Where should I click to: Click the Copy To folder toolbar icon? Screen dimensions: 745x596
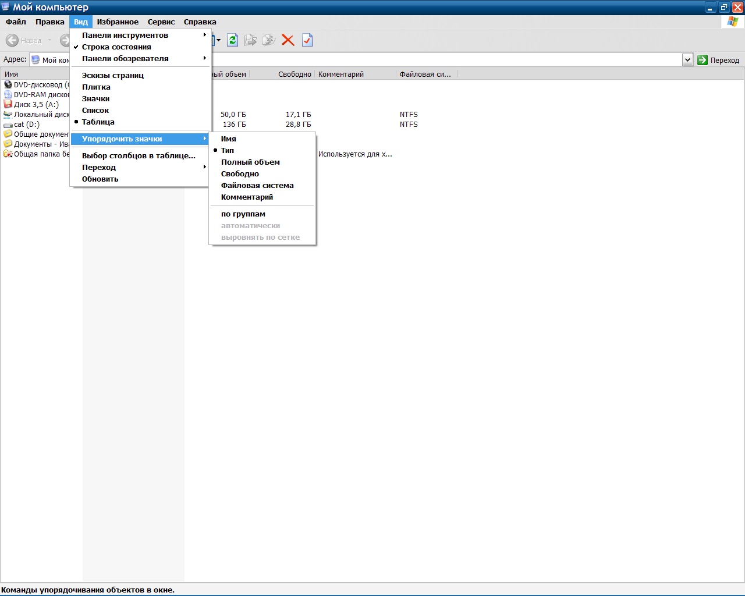click(269, 40)
